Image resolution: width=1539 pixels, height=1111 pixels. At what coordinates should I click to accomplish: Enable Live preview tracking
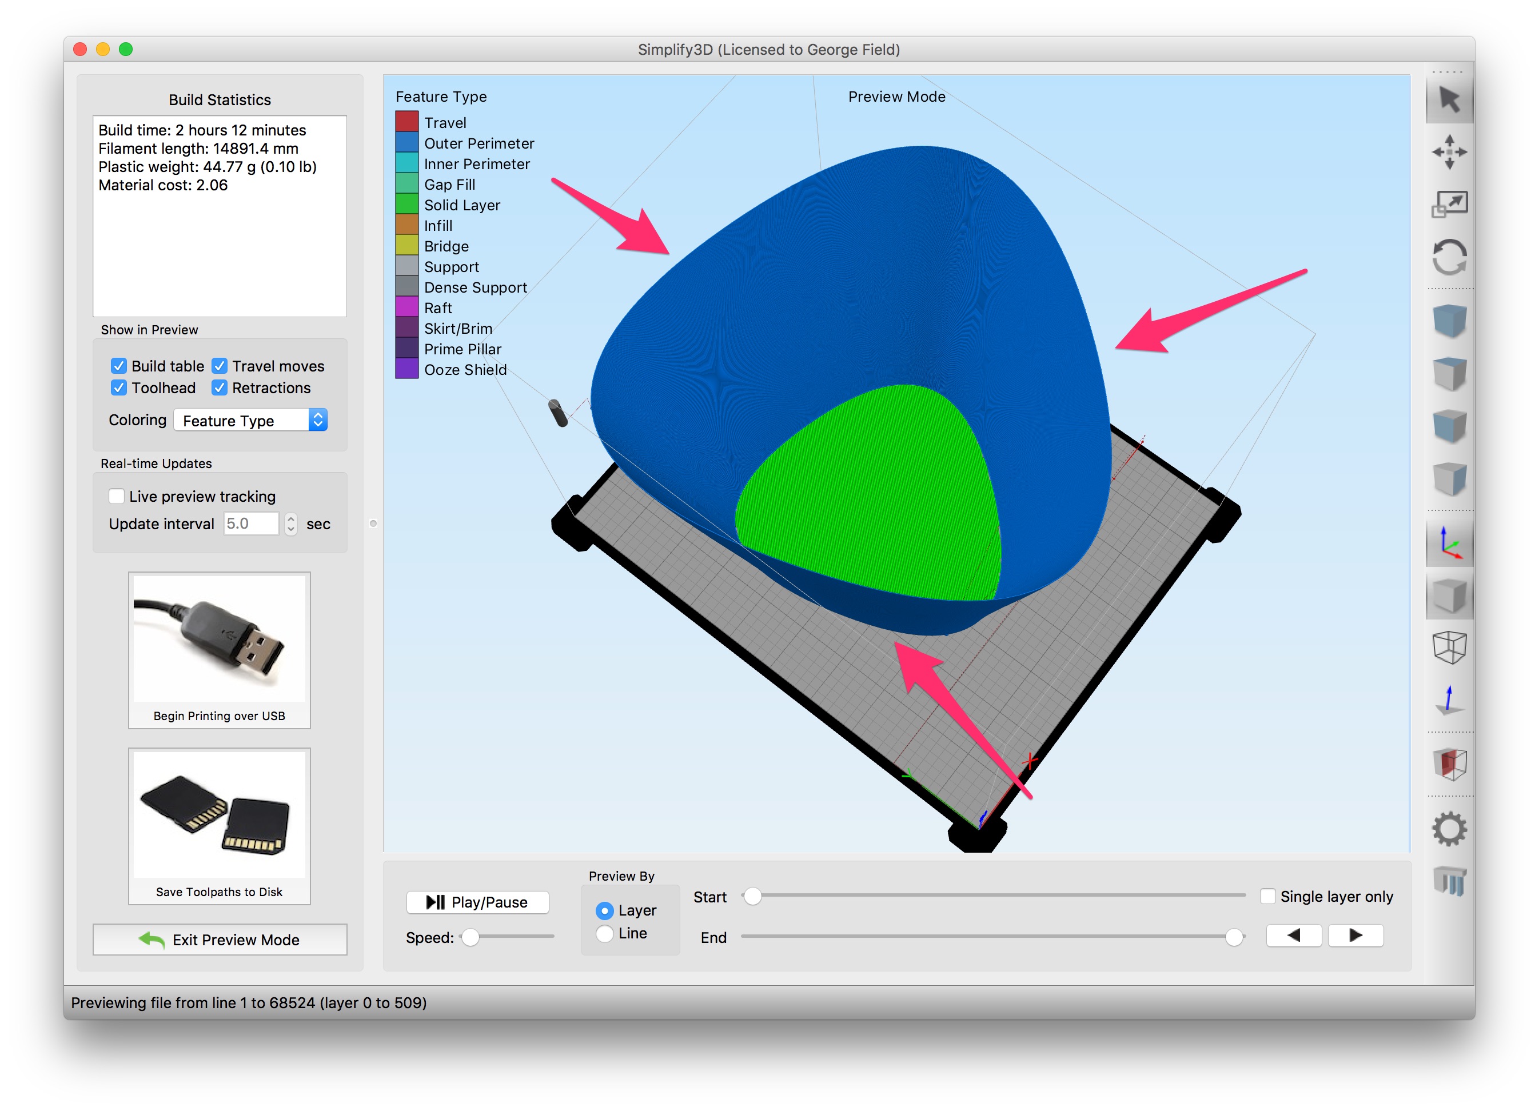(x=117, y=497)
